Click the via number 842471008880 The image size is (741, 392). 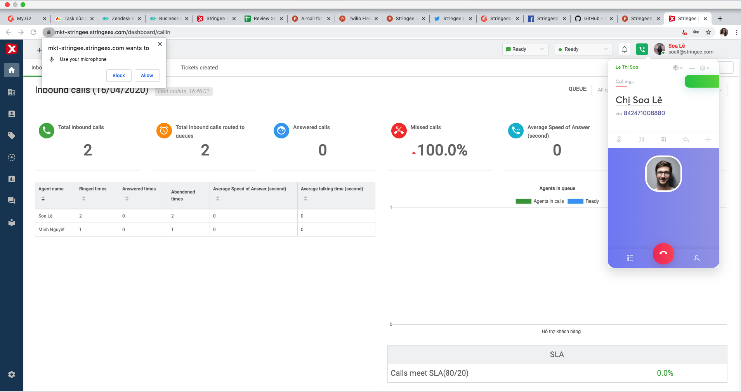click(644, 113)
